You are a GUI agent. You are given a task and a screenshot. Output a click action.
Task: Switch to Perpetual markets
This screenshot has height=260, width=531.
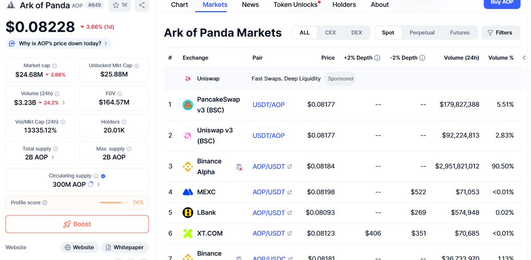click(x=422, y=33)
